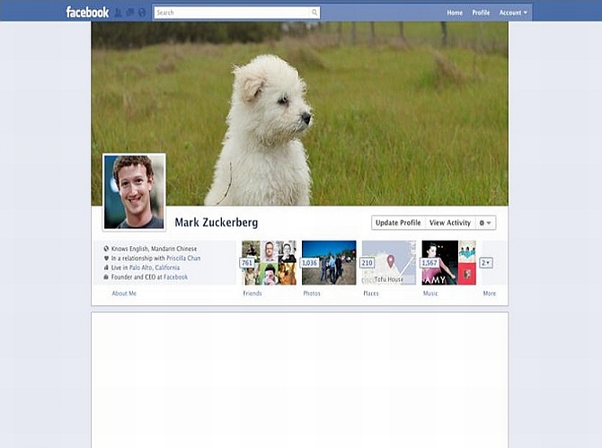602x448 pixels.
Task: Open the Music album thumbnail
Action: coord(449,263)
